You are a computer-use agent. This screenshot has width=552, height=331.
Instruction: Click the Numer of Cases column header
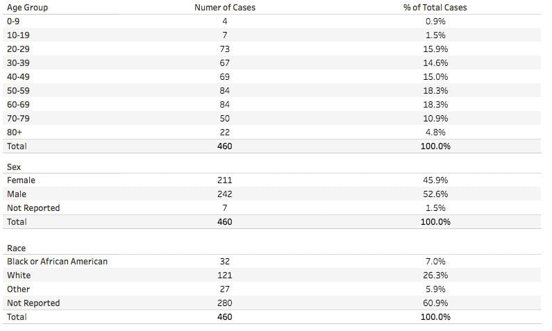224,8
